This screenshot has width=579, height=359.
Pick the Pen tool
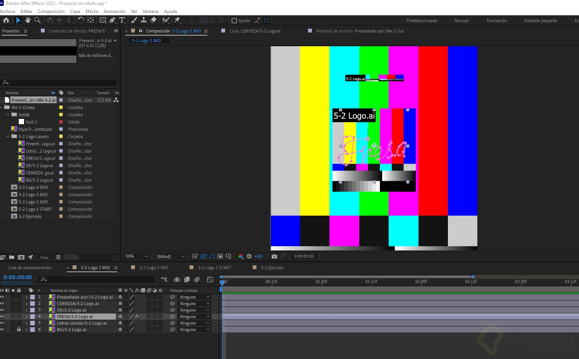pos(112,20)
